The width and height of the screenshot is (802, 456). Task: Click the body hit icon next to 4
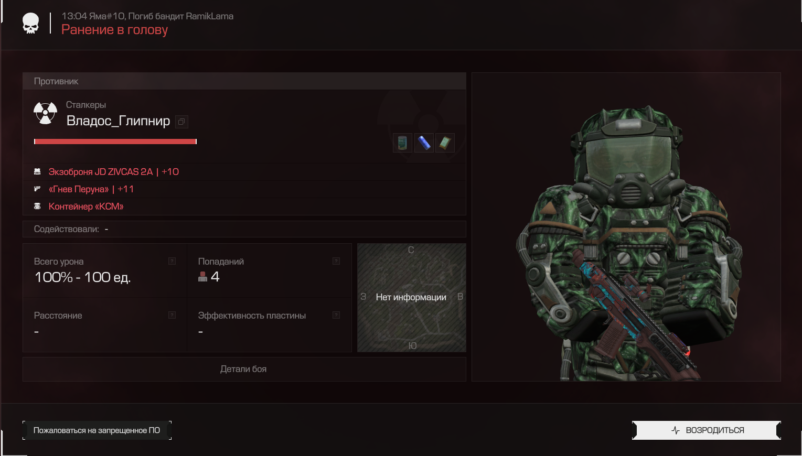(202, 277)
